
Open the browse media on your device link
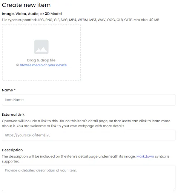click(x=43, y=65)
